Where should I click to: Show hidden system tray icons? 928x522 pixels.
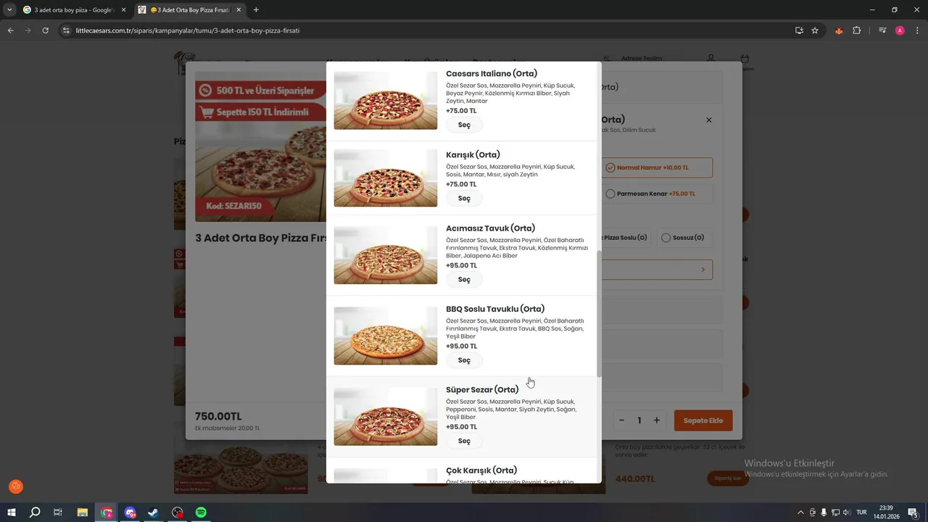pos(800,513)
